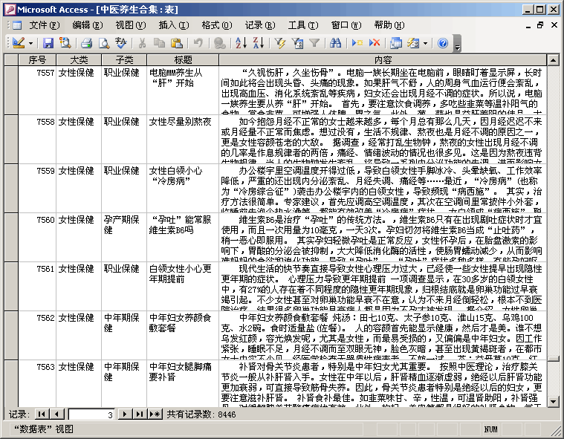Go to last record button
This screenshot has width=564, height=439.
point(139,414)
